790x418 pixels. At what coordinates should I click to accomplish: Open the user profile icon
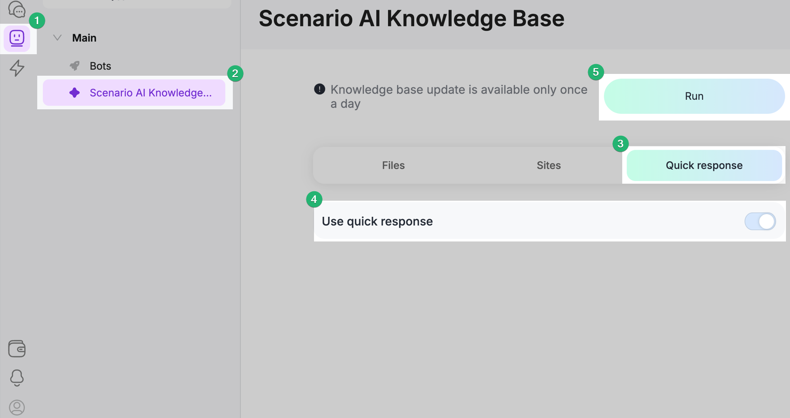point(17,407)
